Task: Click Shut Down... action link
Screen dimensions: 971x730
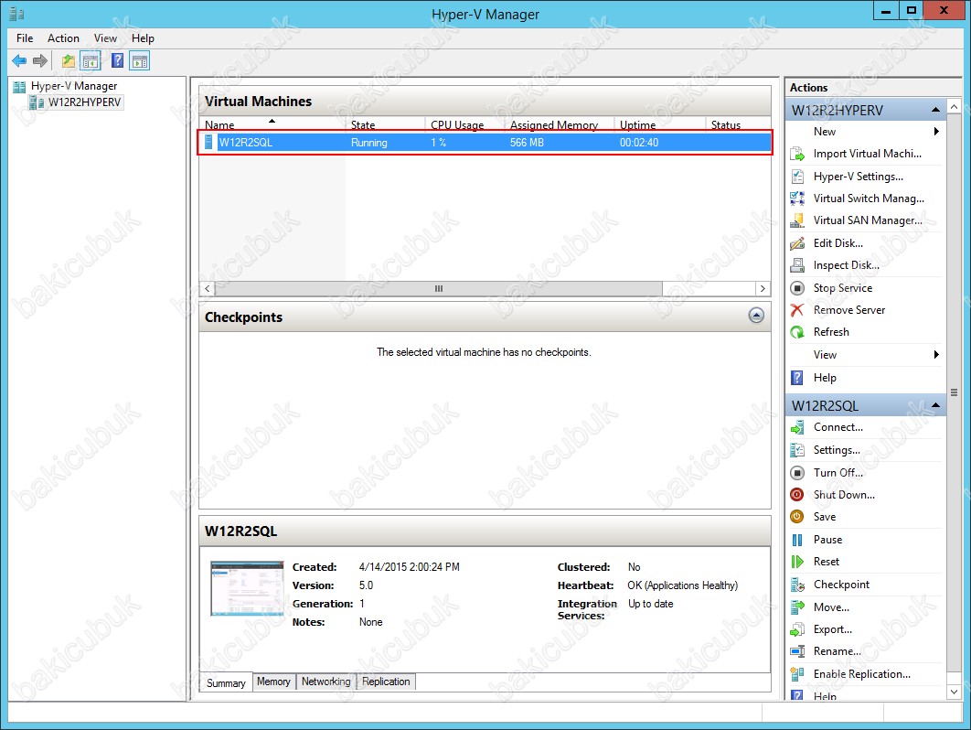Action: (x=844, y=495)
